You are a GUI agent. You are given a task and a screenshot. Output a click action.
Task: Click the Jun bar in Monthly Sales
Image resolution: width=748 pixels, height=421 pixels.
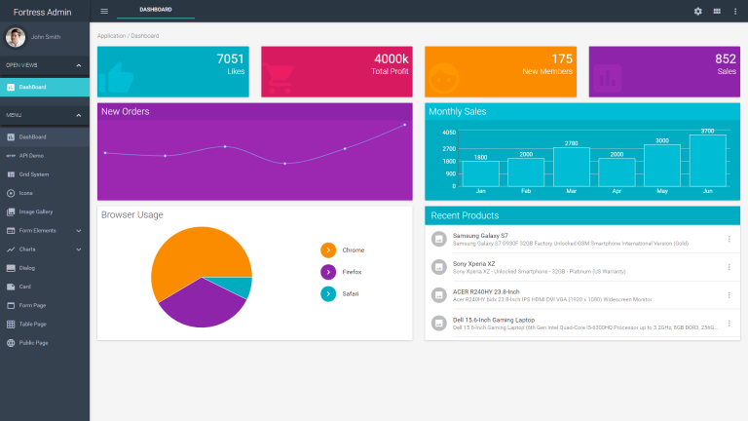pyautogui.click(x=707, y=161)
